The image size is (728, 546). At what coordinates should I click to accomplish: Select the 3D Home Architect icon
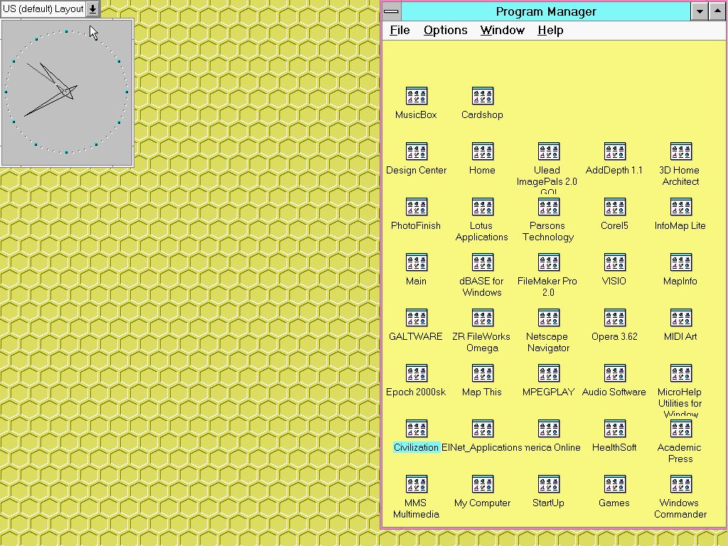tap(680, 151)
